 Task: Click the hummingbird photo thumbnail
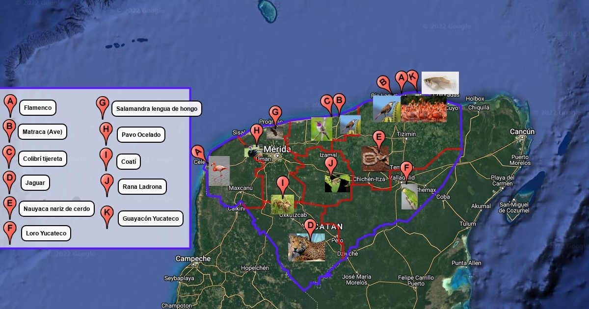click(321, 129)
